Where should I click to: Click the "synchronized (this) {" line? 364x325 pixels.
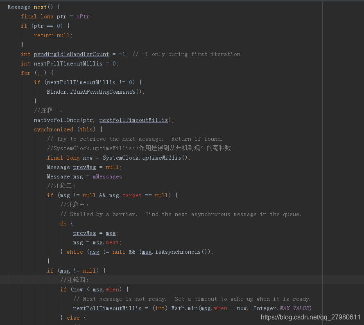[68, 129]
